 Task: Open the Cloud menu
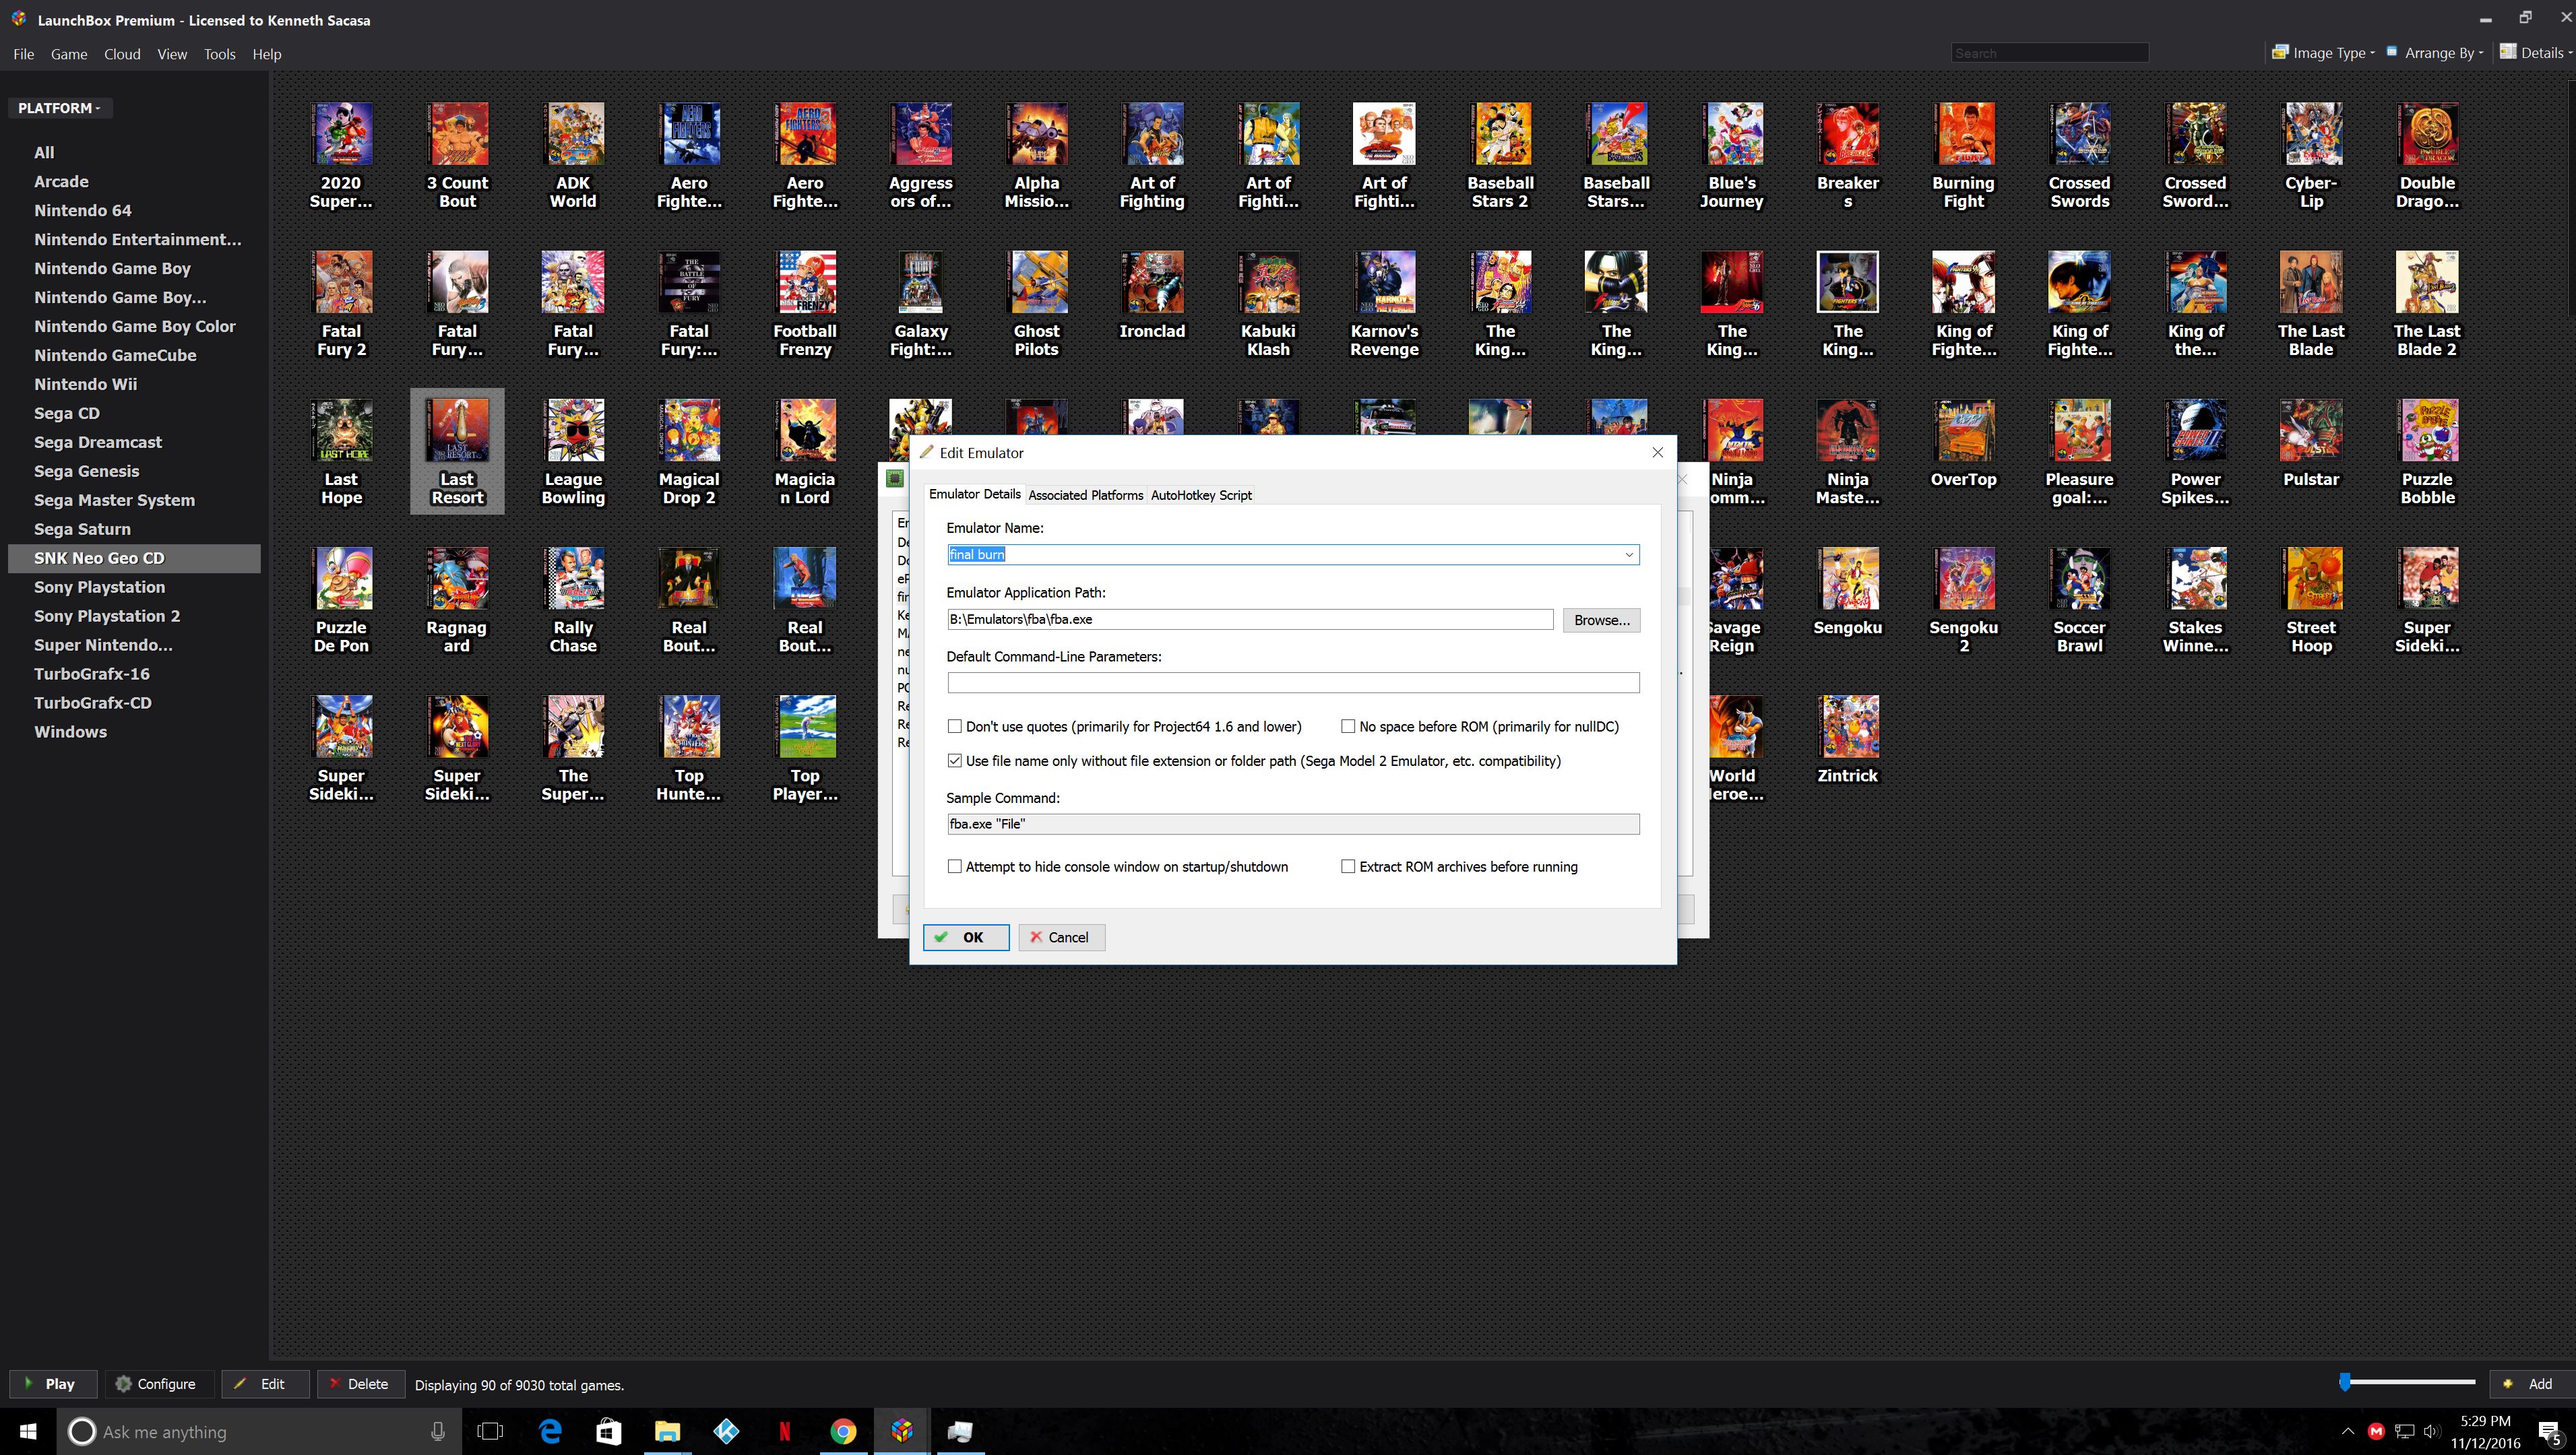point(122,54)
